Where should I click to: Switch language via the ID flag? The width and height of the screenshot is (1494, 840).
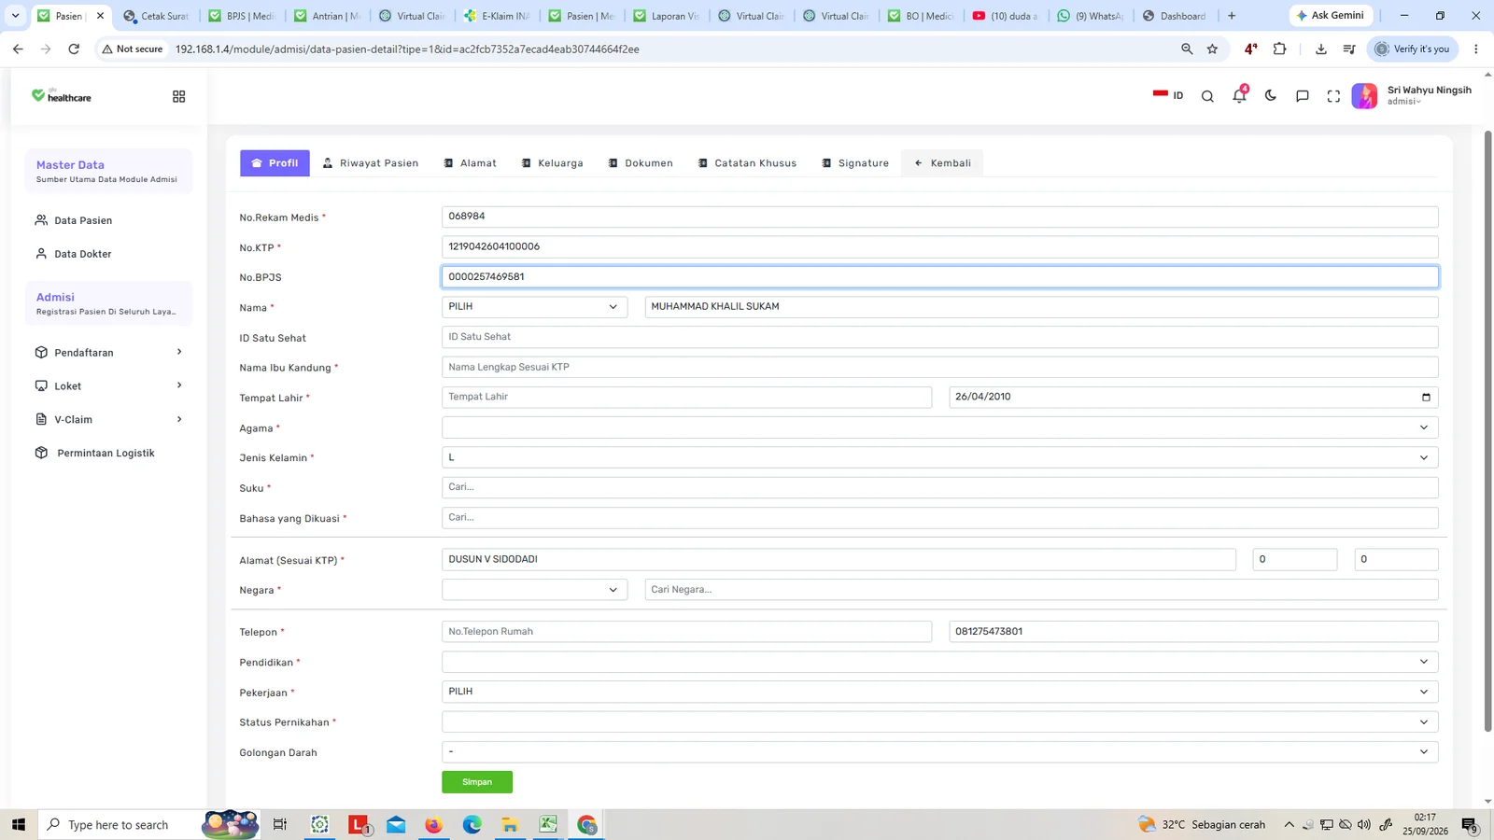tap(1168, 95)
